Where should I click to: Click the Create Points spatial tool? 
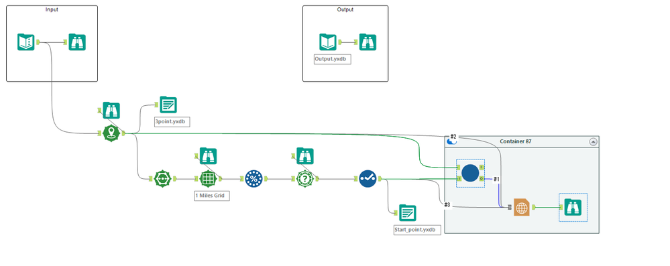coord(111,133)
